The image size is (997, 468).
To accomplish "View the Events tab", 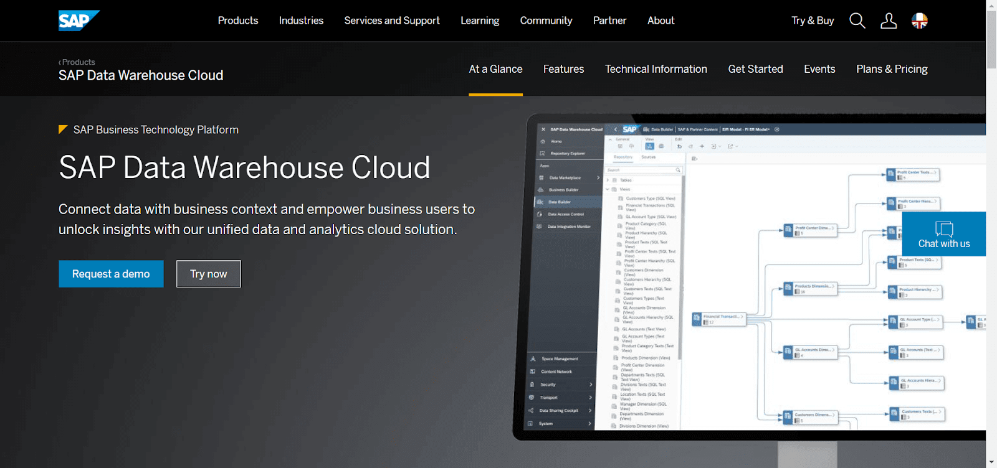I will [x=819, y=69].
